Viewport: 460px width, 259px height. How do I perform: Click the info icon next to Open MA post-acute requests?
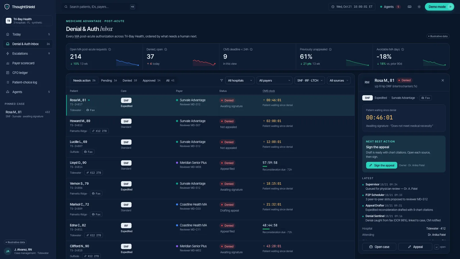tap(110, 49)
